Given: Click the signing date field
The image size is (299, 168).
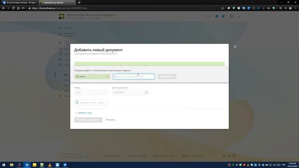Looking at the screenshot, I should pos(131,92).
